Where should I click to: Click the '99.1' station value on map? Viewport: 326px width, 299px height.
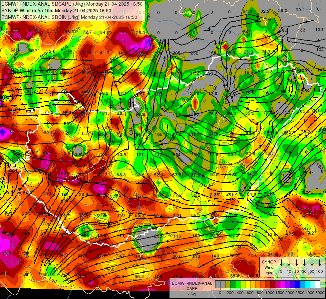coord(300,10)
